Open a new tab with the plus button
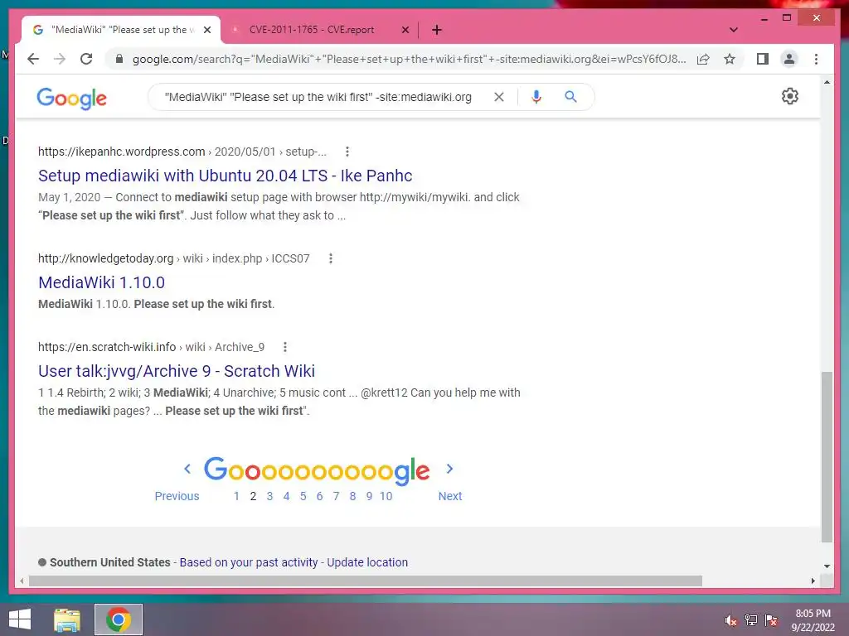Viewport: 849px width, 636px height. 436,30
